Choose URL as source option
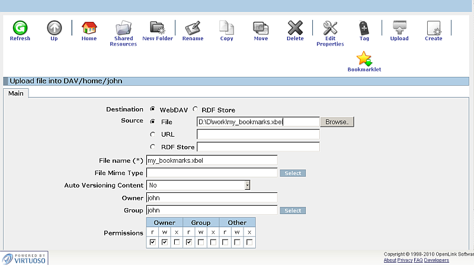The image size is (474, 265). (153, 134)
